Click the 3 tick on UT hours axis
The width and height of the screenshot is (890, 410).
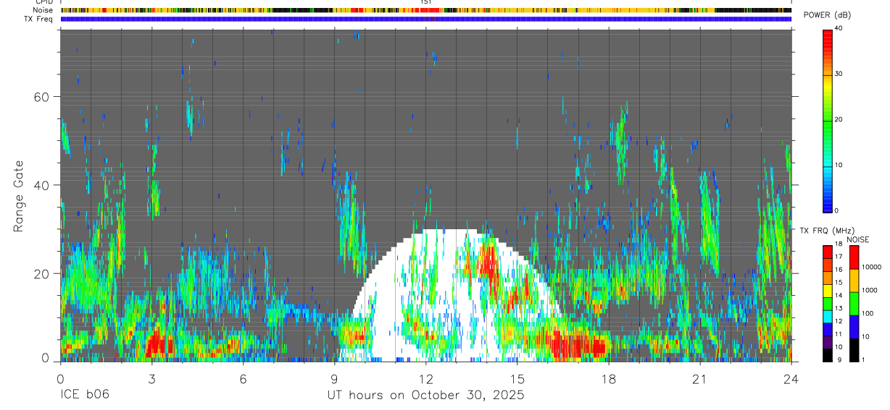(x=151, y=378)
